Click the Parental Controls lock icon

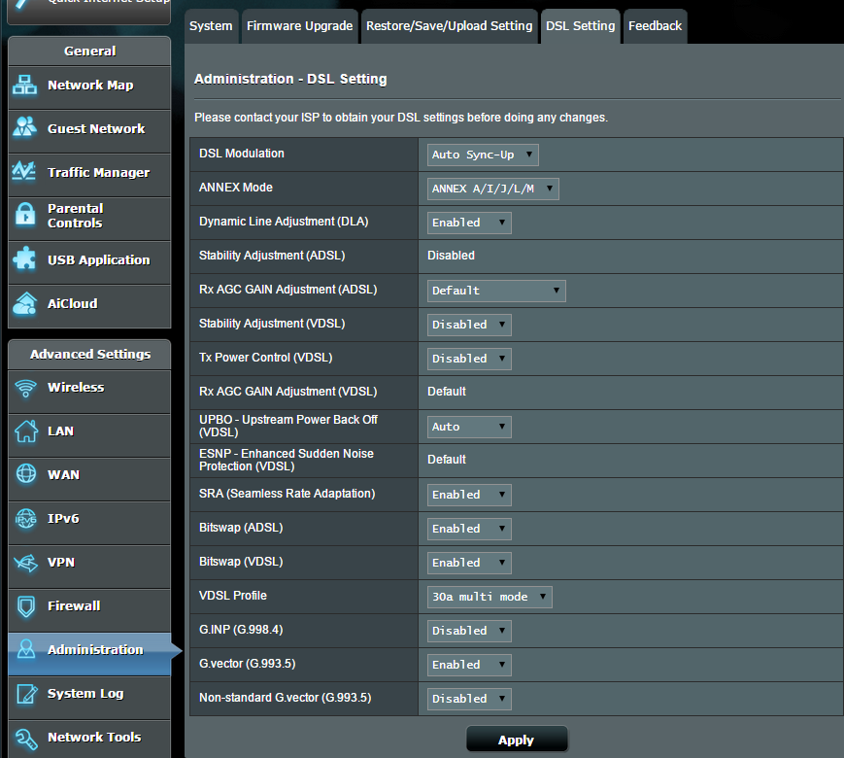coord(24,215)
